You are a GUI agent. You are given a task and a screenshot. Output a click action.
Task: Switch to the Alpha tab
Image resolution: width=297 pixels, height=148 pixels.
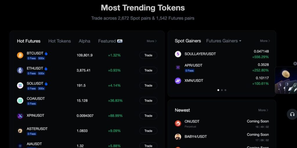pos(84,41)
